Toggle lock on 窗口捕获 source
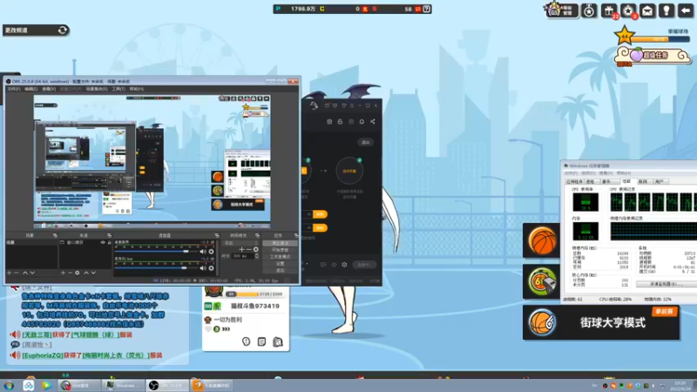This screenshot has width=697, height=392. click(x=109, y=242)
